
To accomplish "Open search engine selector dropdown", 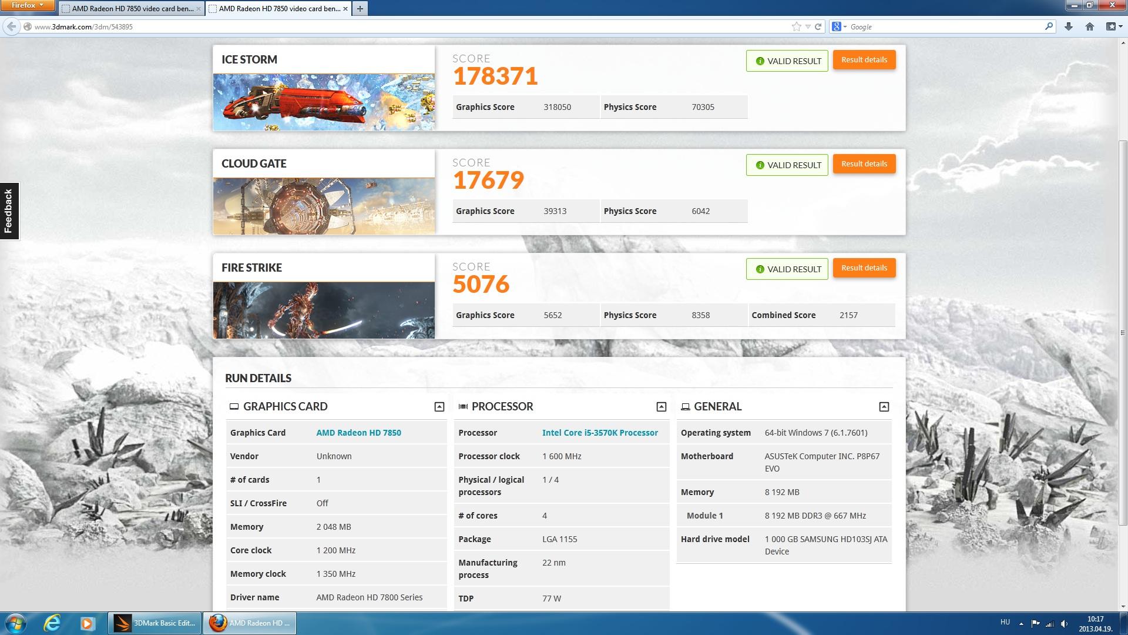I will tap(840, 26).
